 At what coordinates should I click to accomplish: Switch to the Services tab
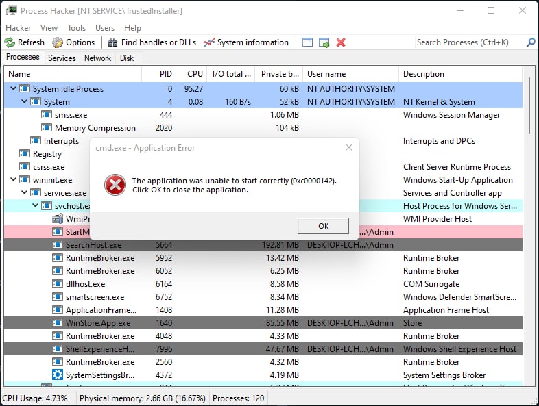[x=62, y=58]
